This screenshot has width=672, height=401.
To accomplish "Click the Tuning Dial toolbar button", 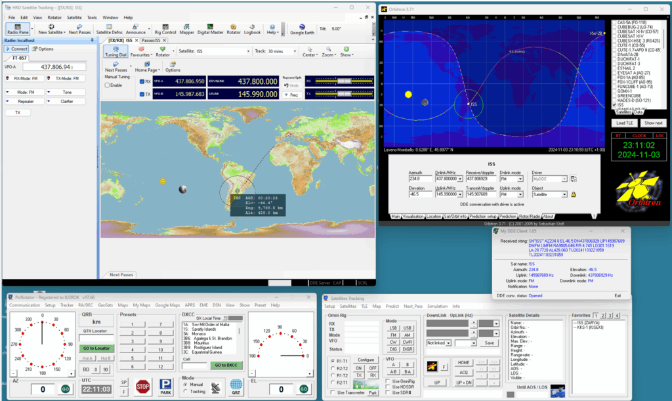I will [115, 52].
